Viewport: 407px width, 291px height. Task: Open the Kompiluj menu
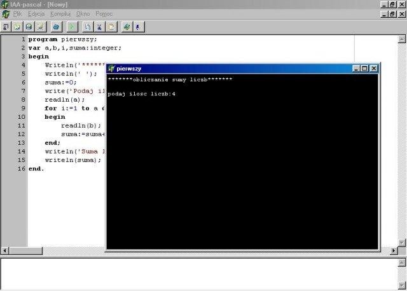[x=60, y=14]
